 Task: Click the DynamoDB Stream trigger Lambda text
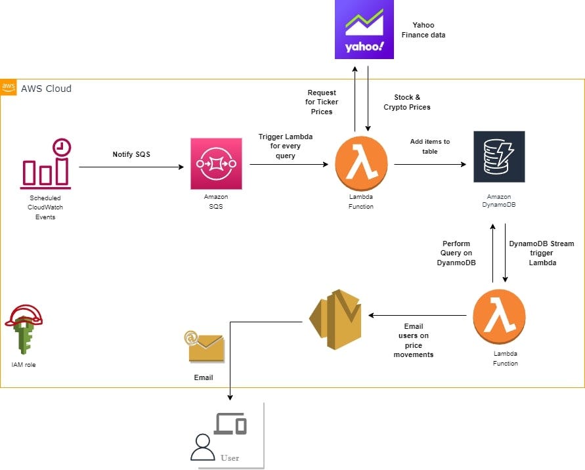click(x=542, y=253)
